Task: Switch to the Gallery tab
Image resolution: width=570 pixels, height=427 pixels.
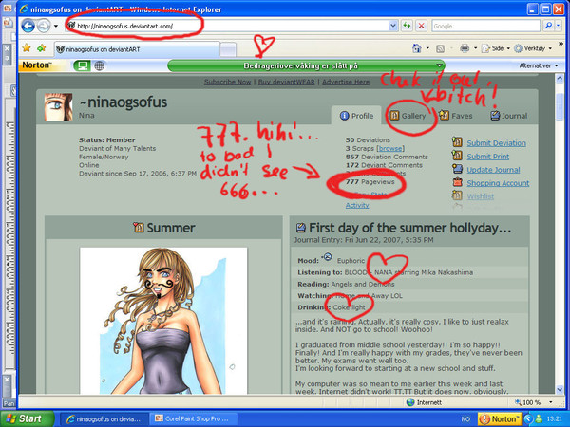Action: click(x=408, y=116)
